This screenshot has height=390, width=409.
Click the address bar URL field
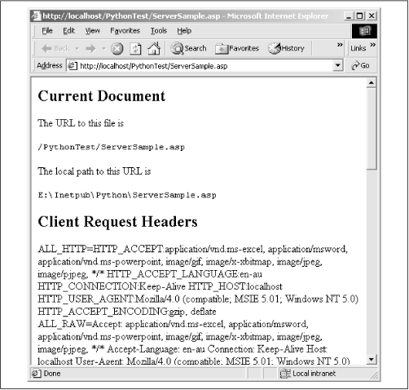click(x=200, y=66)
